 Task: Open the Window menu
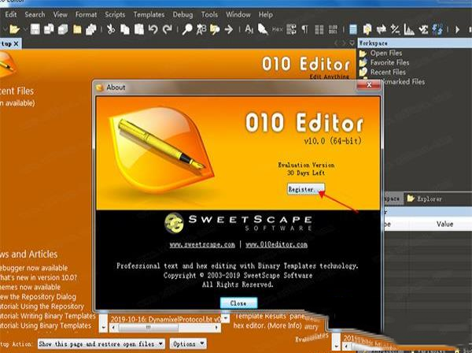(238, 14)
